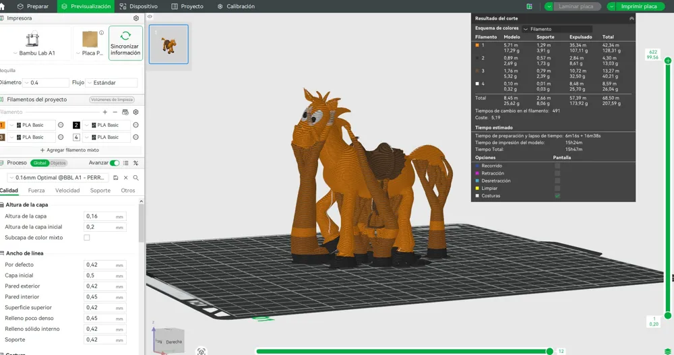Click the X icon beside process preset
674x355 pixels.
[126, 178]
